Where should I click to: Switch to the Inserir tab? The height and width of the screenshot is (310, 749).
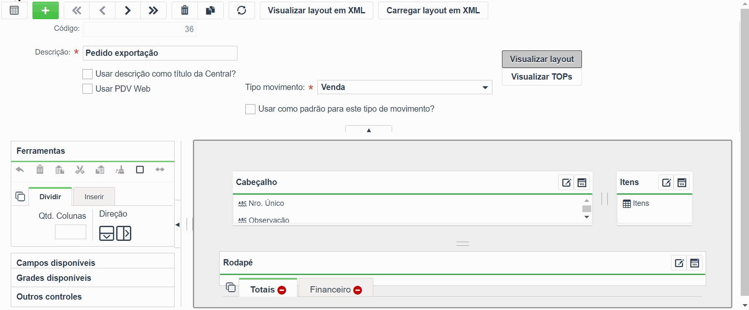[x=94, y=197]
